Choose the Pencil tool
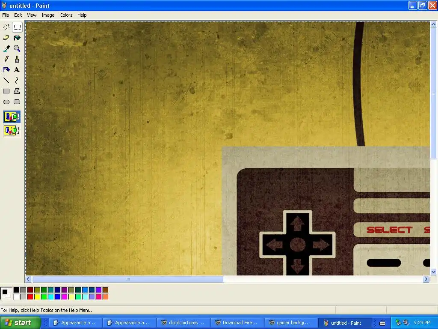 click(x=6, y=59)
